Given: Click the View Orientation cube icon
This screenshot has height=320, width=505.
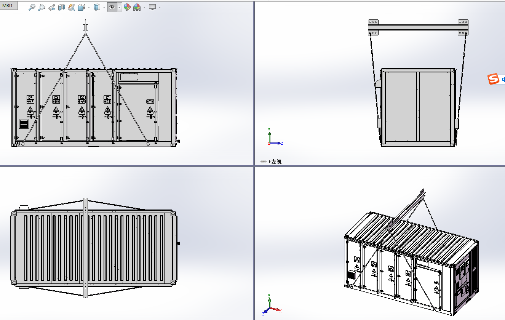Looking at the screenshot, I should 82,7.
